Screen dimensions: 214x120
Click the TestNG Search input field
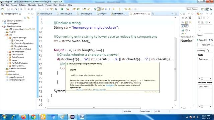point(209,35)
